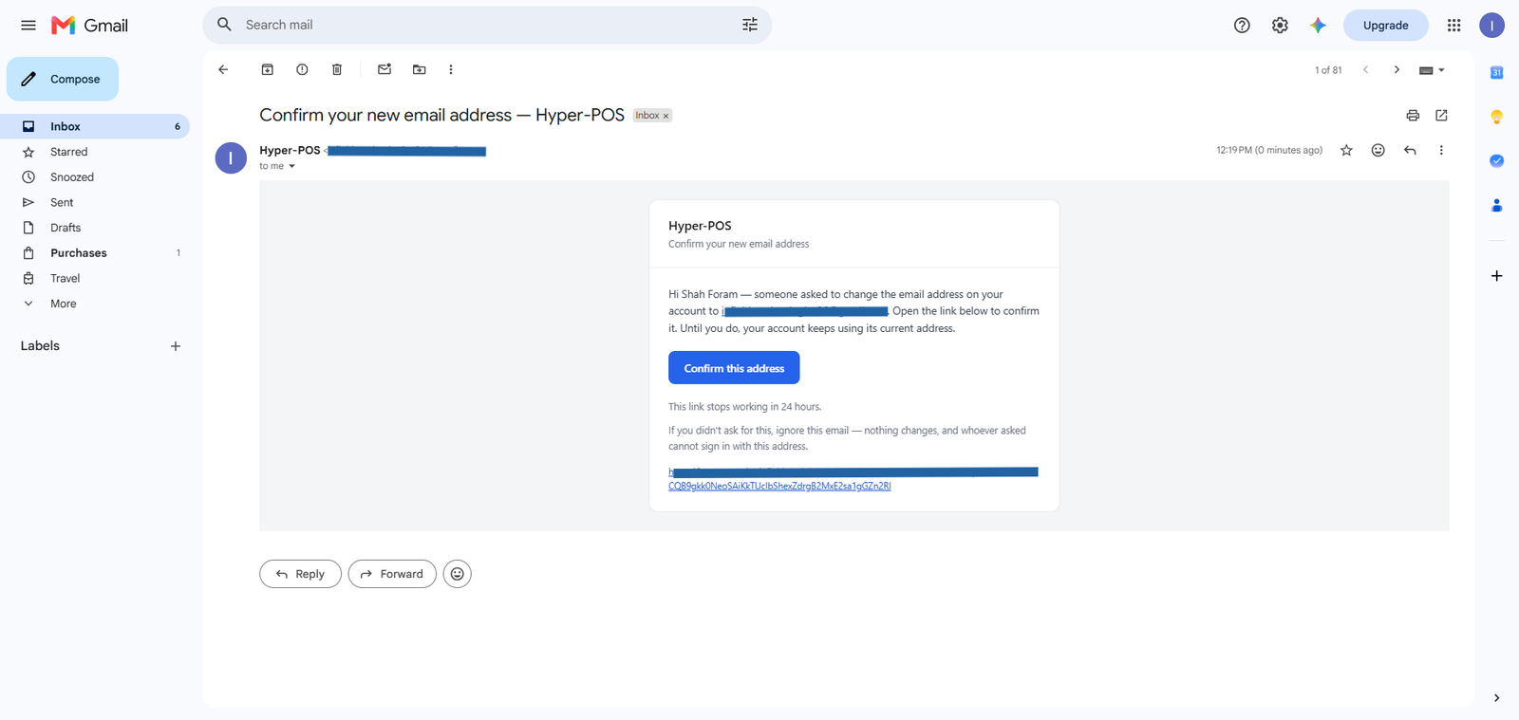Remove the Inbox label from conversation
The width and height of the screenshot is (1519, 720).
point(666,116)
